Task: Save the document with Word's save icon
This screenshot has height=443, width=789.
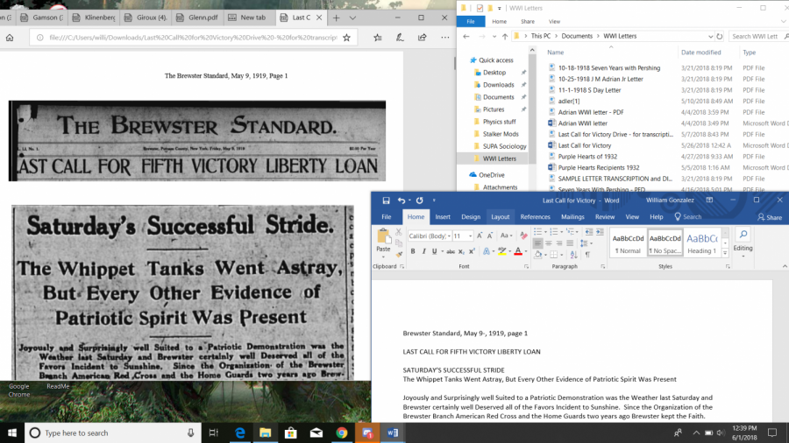Action: (386, 200)
